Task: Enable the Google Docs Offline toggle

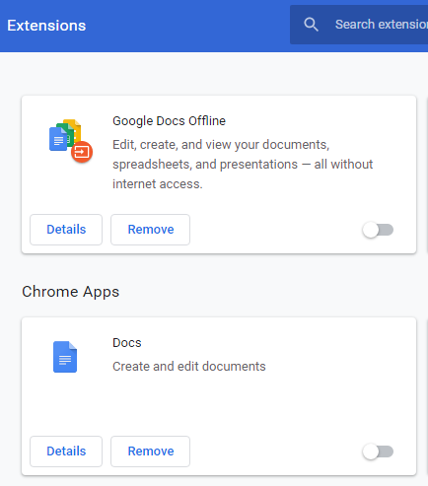Action: [x=378, y=230]
